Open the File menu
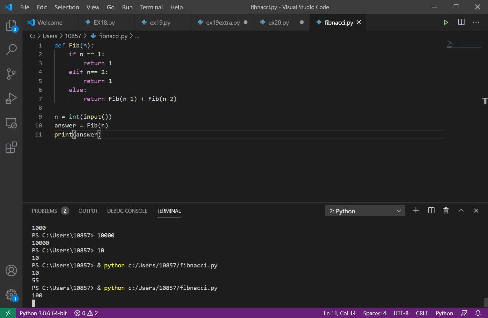488x318 pixels. (25, 7)
